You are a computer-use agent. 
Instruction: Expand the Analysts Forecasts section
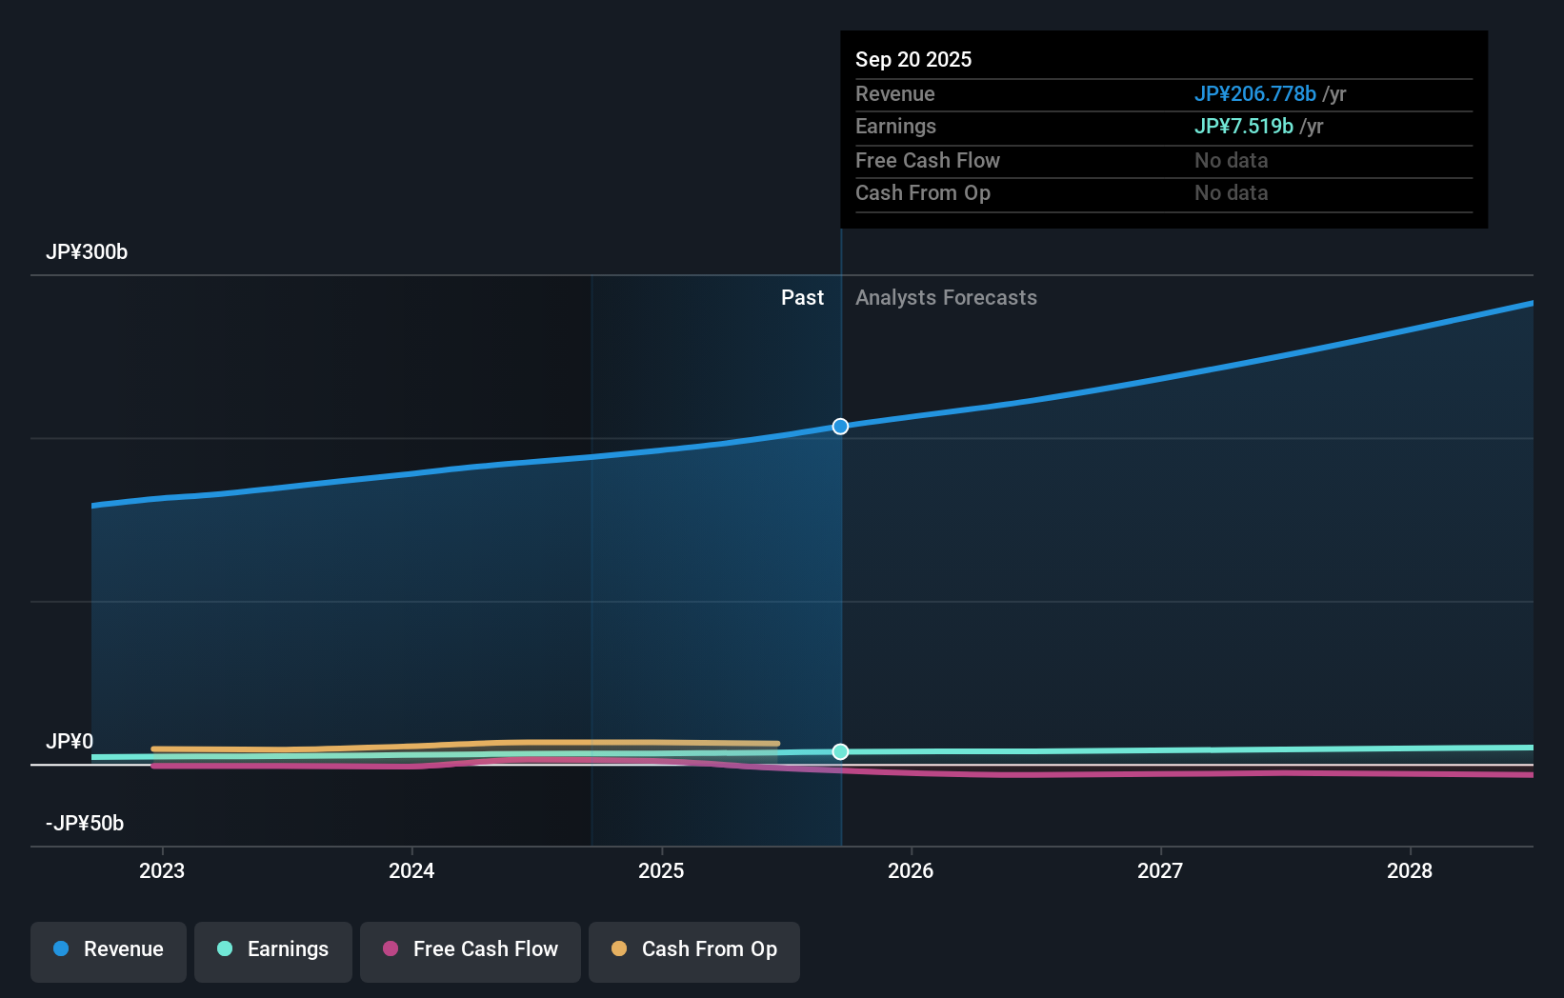tap(946, 297)
